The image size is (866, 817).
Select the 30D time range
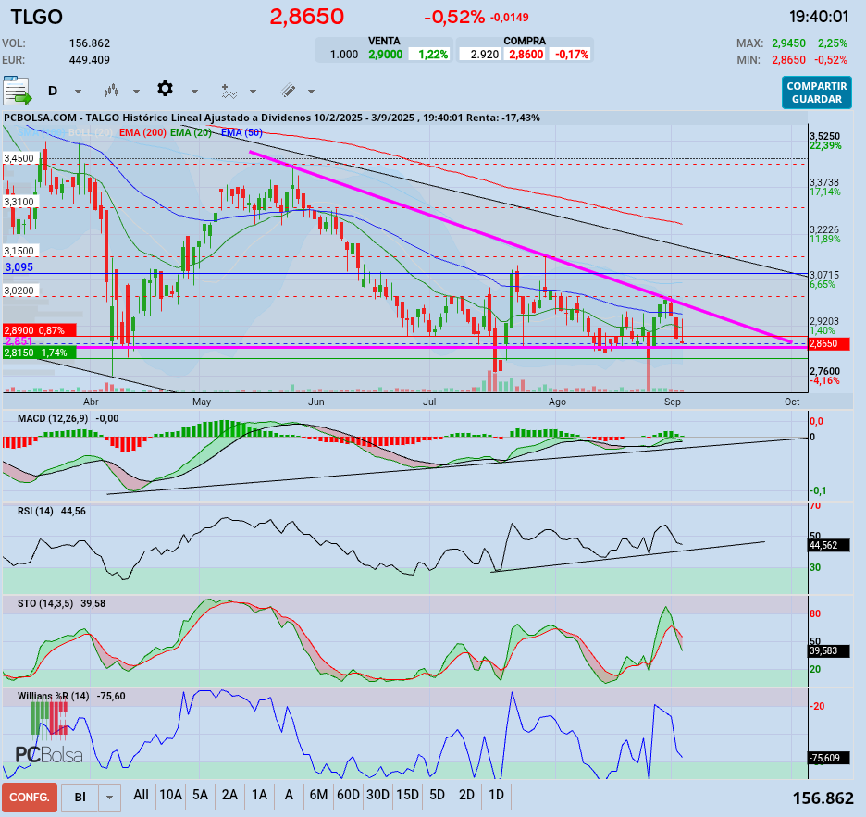point(377,795)
